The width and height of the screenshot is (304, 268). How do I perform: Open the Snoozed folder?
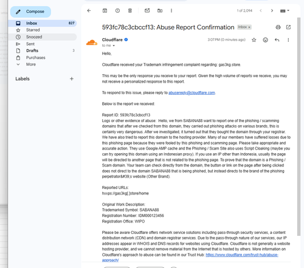[43, 37]
